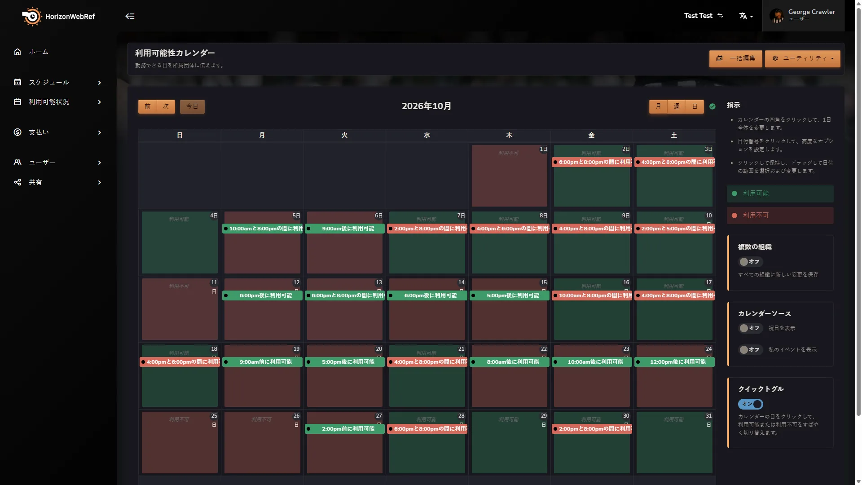This screenshot has height=485, width=862.
Task: Click the 支払い dollar icon
Action: pyautogui.click(x=18, y=132)
